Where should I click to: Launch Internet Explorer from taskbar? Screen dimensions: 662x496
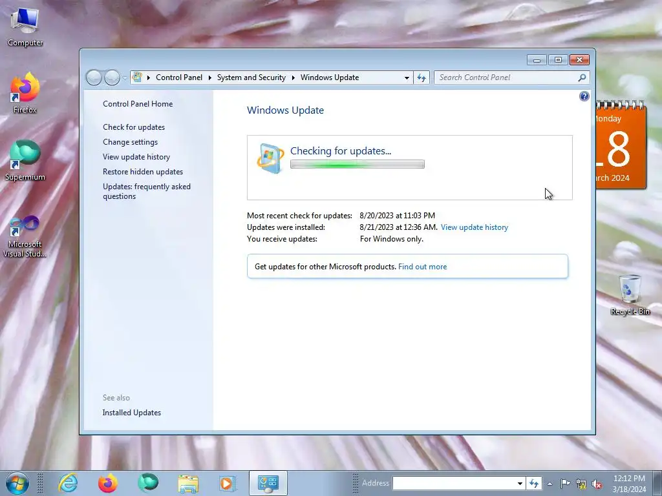point(67,483)
